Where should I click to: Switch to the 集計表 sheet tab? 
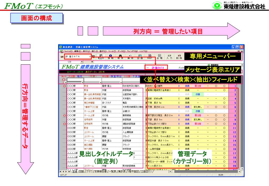pyautogui.click(x=122, y=172)
